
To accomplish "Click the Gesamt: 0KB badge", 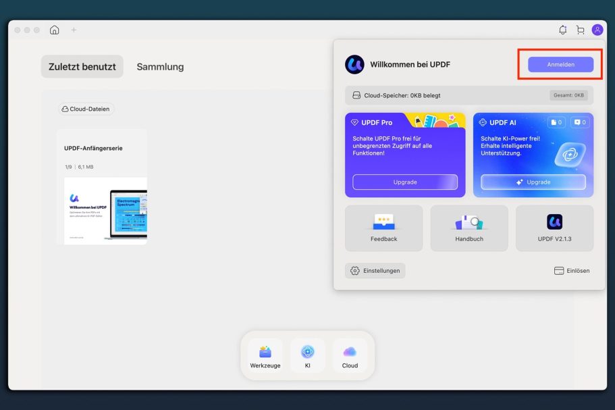I will (568, 95).
